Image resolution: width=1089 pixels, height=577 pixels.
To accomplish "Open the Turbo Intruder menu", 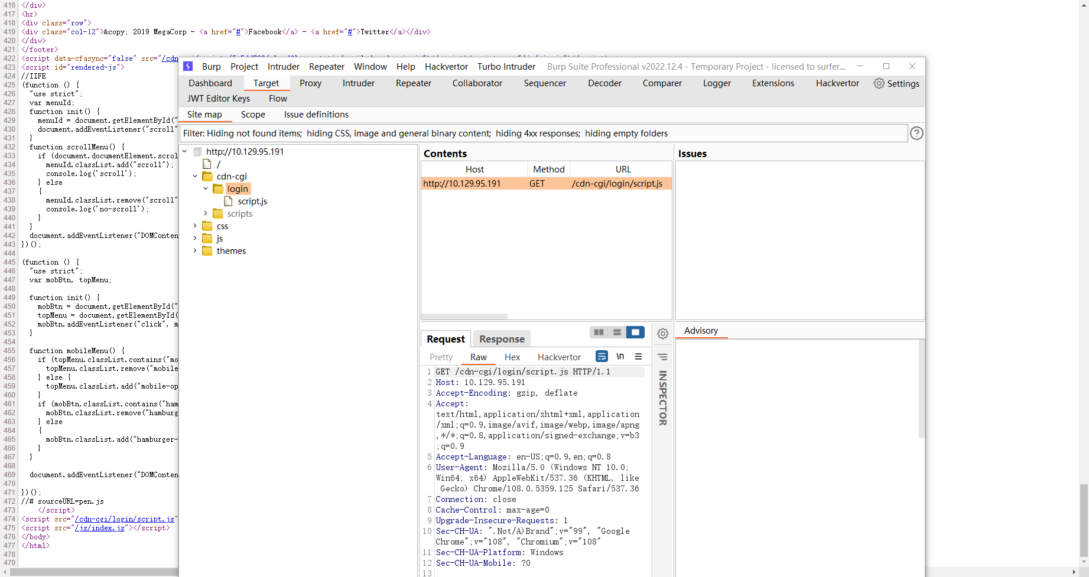I will [506, 67].
